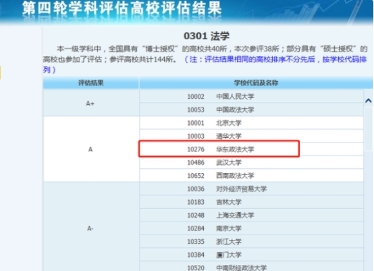
Task: Click the scroll-up chevron arrow icon
Action: 369,101
